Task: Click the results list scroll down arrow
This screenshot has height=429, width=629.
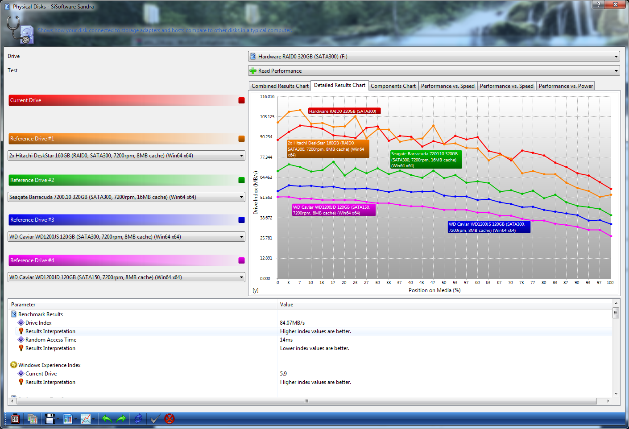Action: point(616,394)
